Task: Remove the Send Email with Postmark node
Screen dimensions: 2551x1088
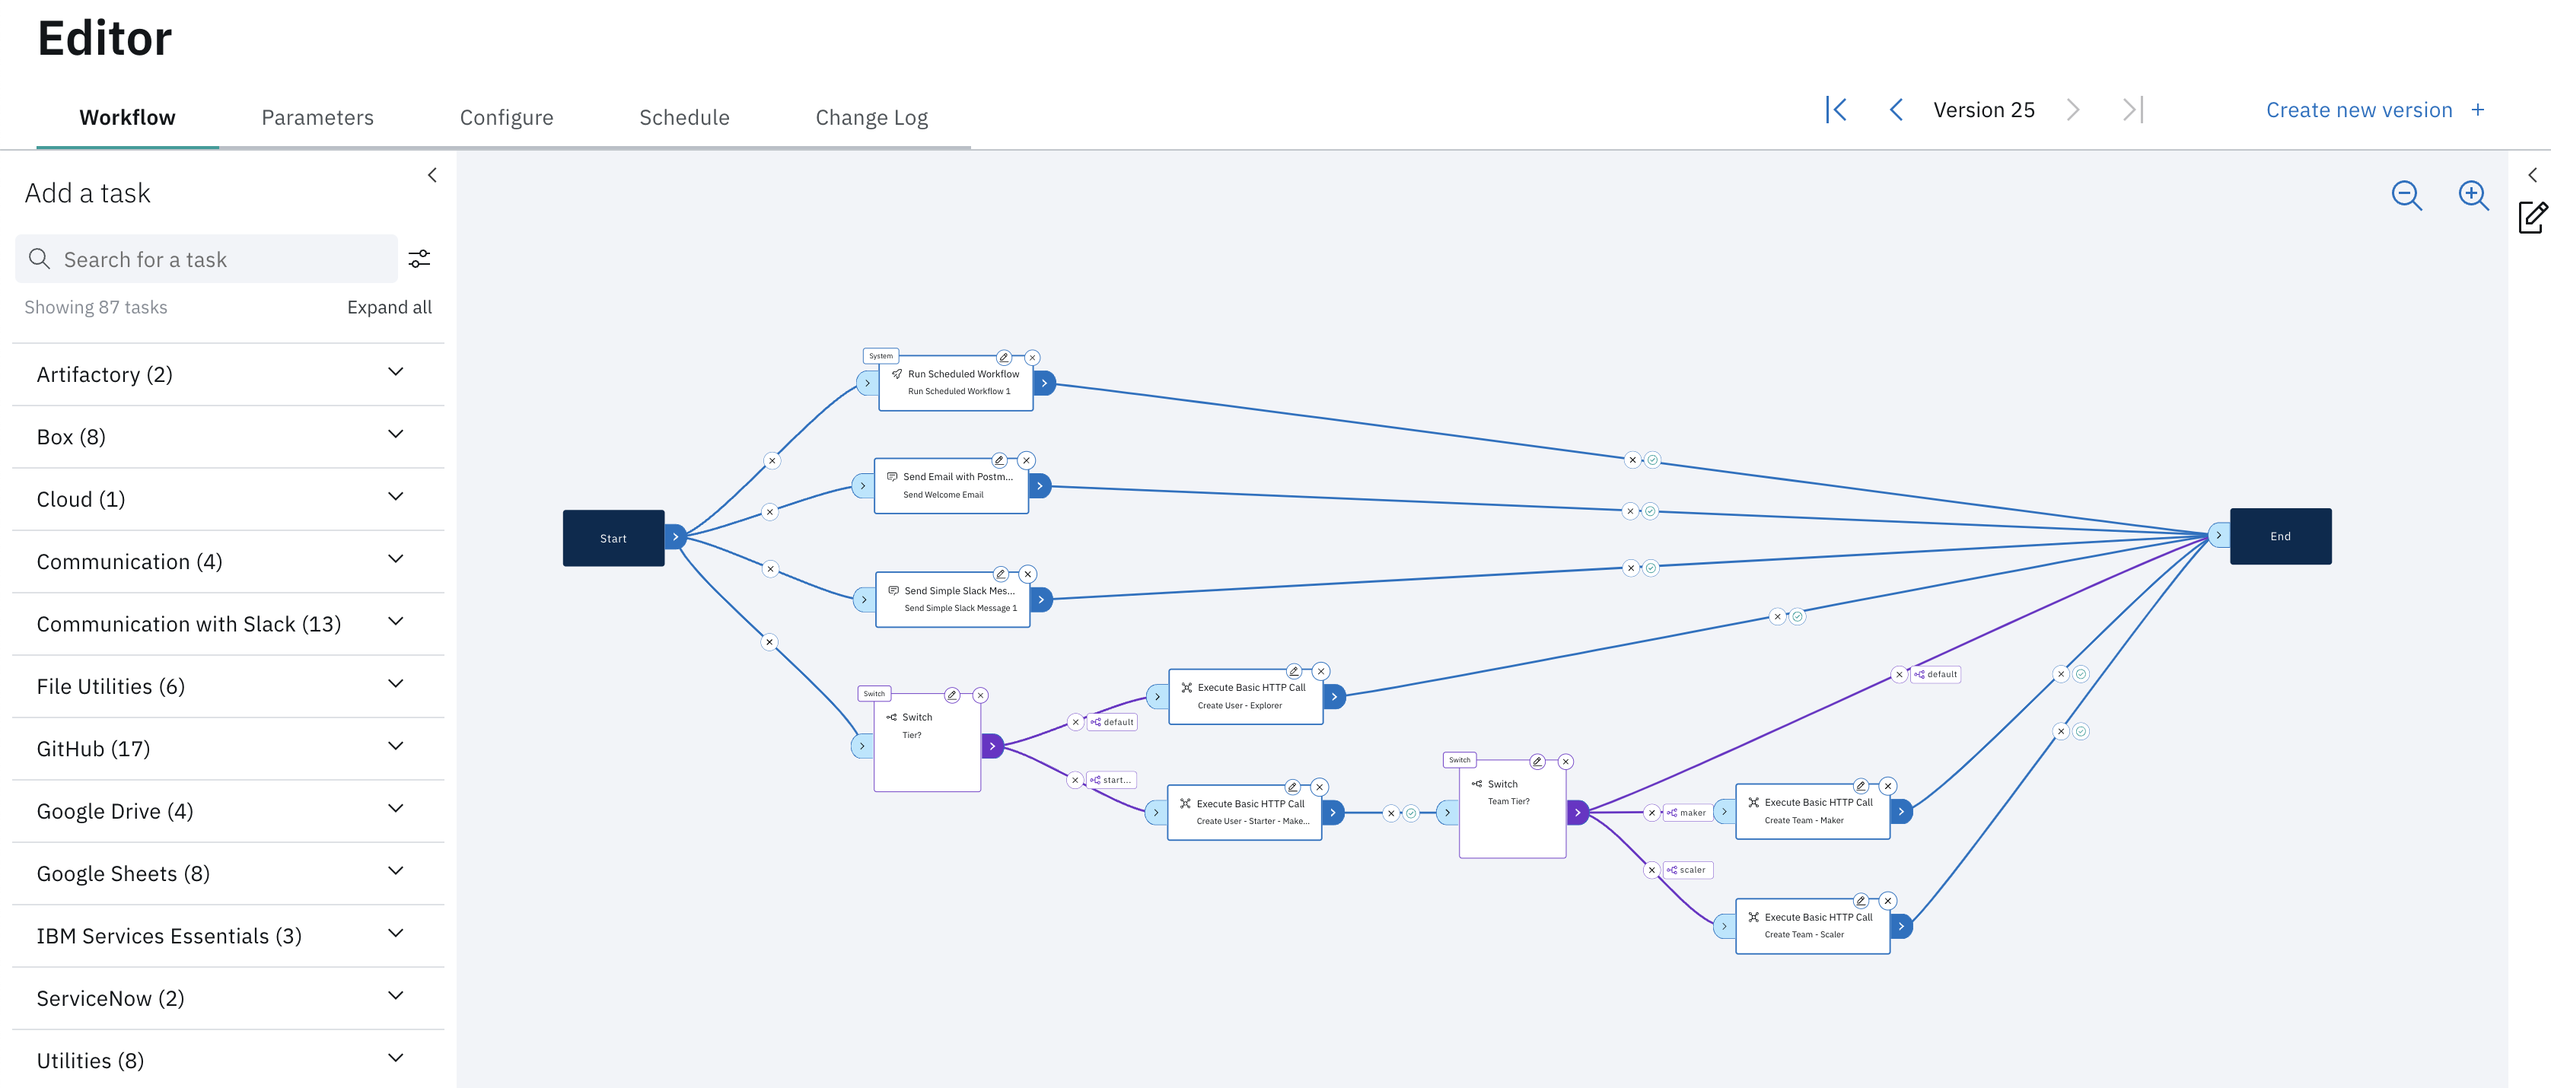Action: coord(1027,460)
